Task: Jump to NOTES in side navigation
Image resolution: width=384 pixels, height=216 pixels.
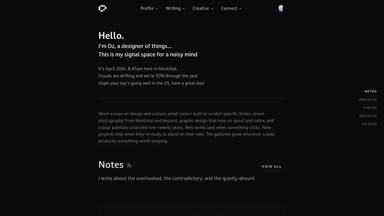Action: (371, 91)
